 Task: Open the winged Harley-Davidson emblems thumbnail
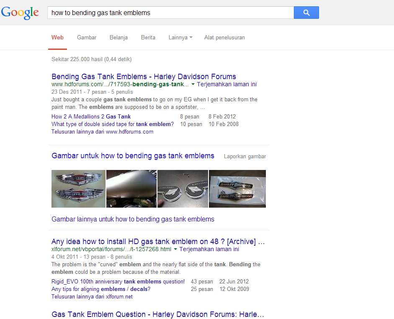[78, 189]
